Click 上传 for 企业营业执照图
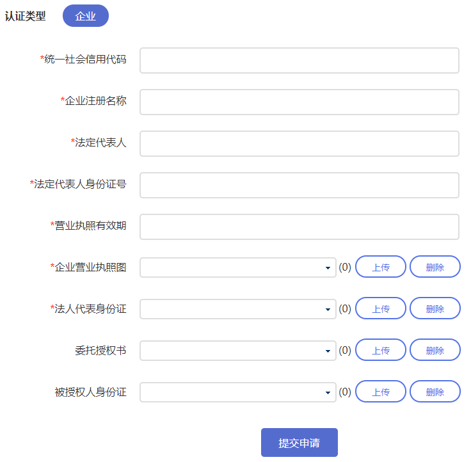 point(381,267)
